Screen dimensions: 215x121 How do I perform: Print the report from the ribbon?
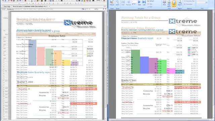tap(164, 3)
